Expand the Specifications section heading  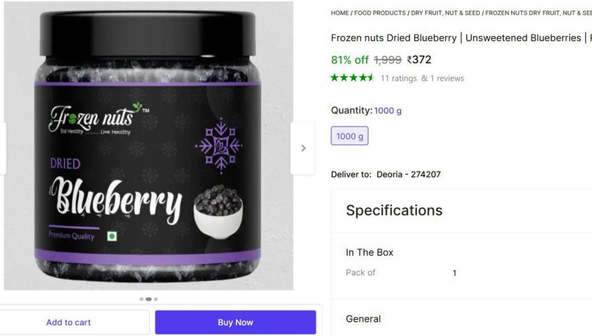click(x=394, y=210)
